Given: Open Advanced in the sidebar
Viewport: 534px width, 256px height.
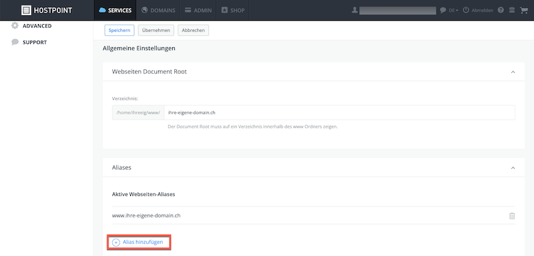Looking at the screenshot, I should click(x=31, y=26).
